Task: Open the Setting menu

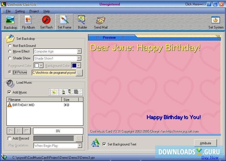Action: [20, 11]
